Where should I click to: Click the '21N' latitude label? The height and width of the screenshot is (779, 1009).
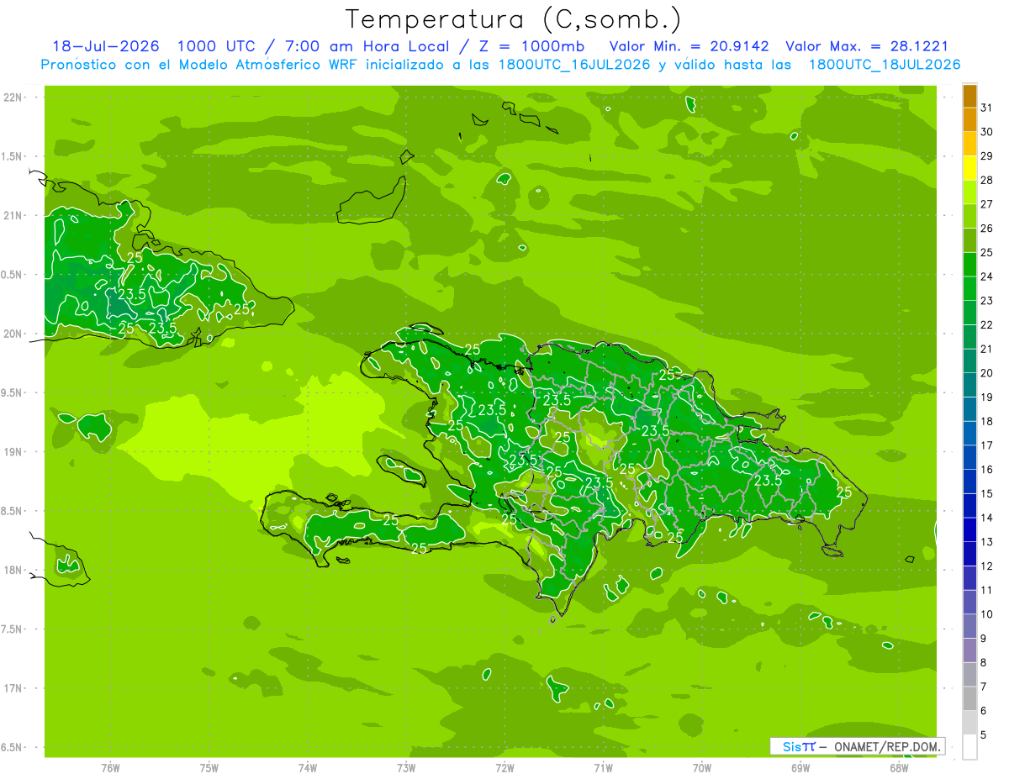coord(13,215)
